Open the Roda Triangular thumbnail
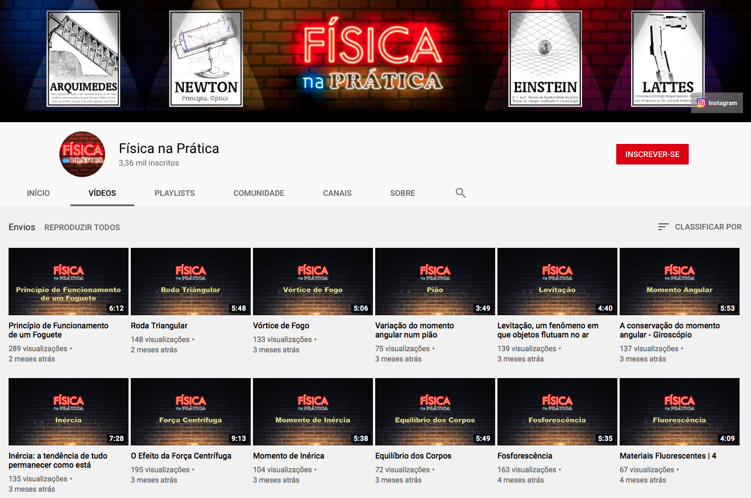The height and width of the screenshot is (498, 751). point(191,282)
